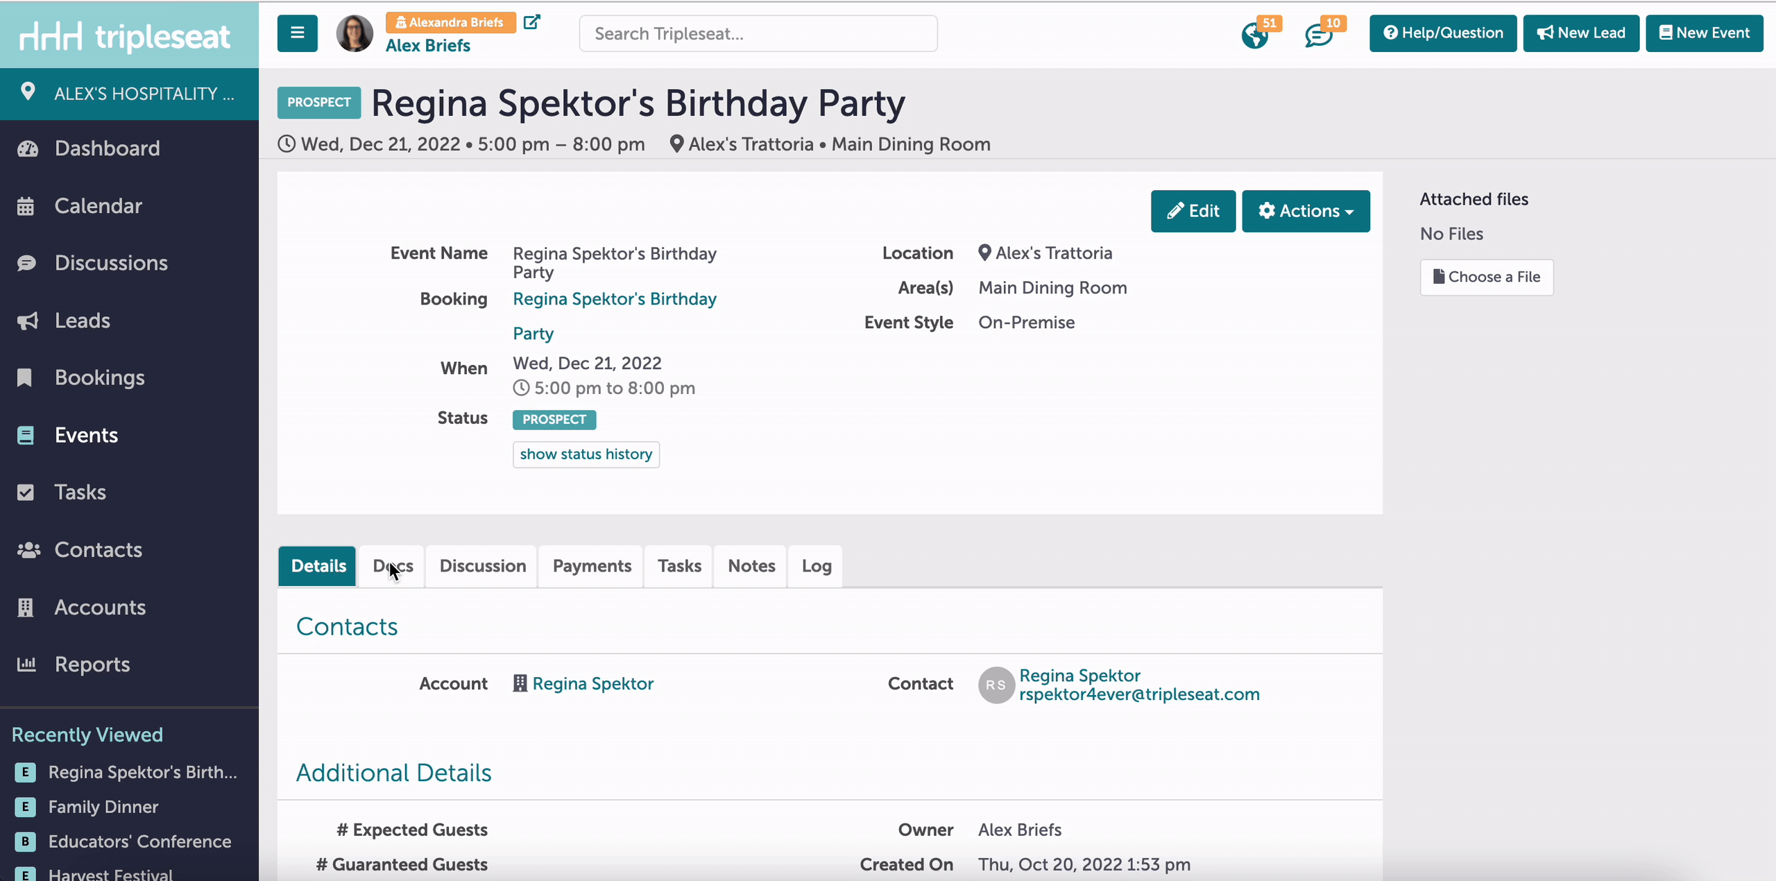Click the RS contact avatar circle

pos(996,685)
